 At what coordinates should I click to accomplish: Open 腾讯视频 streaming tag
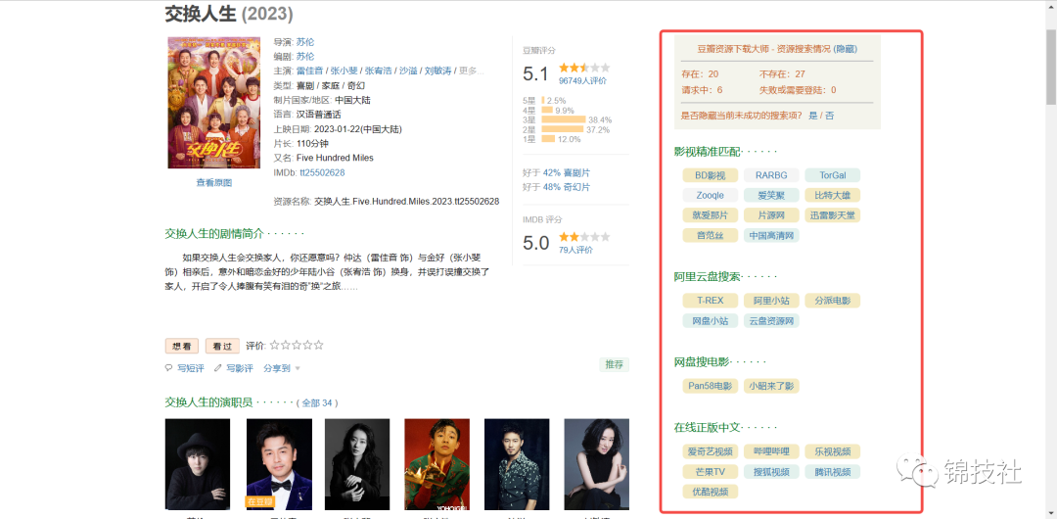tap(833, 471)
